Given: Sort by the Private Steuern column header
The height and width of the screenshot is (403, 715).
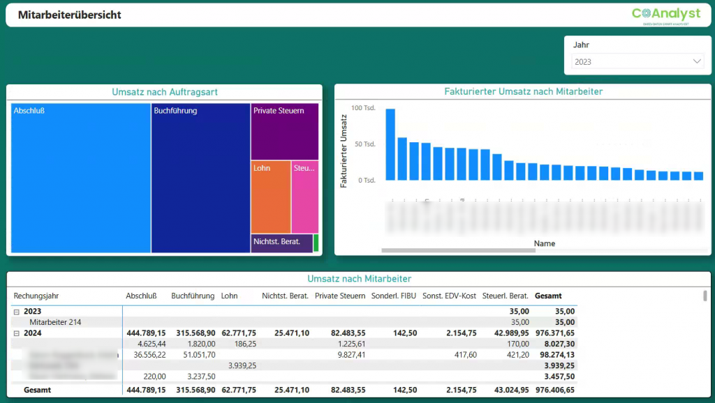Looking at the screenshot, I should coord(340,296).
